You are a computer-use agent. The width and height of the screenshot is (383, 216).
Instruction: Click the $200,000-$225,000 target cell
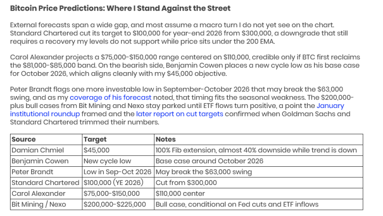[x=118, y=205]
